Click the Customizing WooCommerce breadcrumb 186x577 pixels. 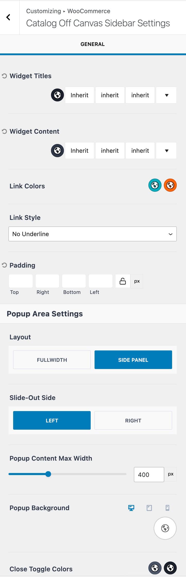point(68,11)
